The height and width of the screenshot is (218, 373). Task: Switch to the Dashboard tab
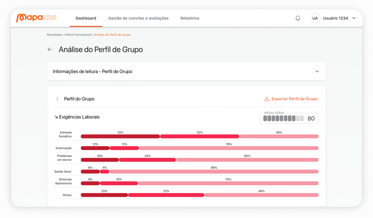click(x=86, y=18)
